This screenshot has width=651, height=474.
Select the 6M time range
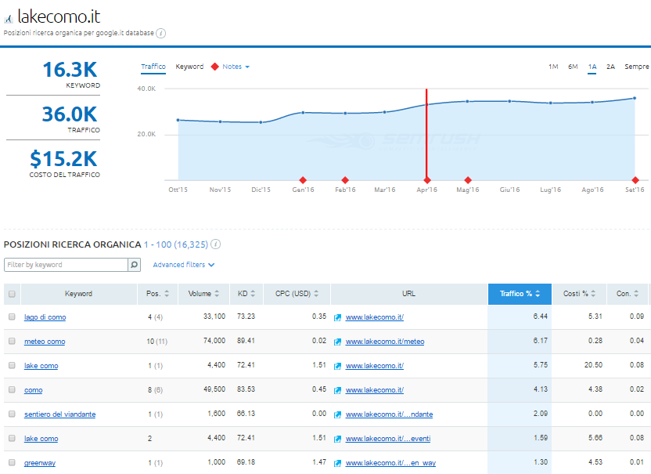[573, 67]
